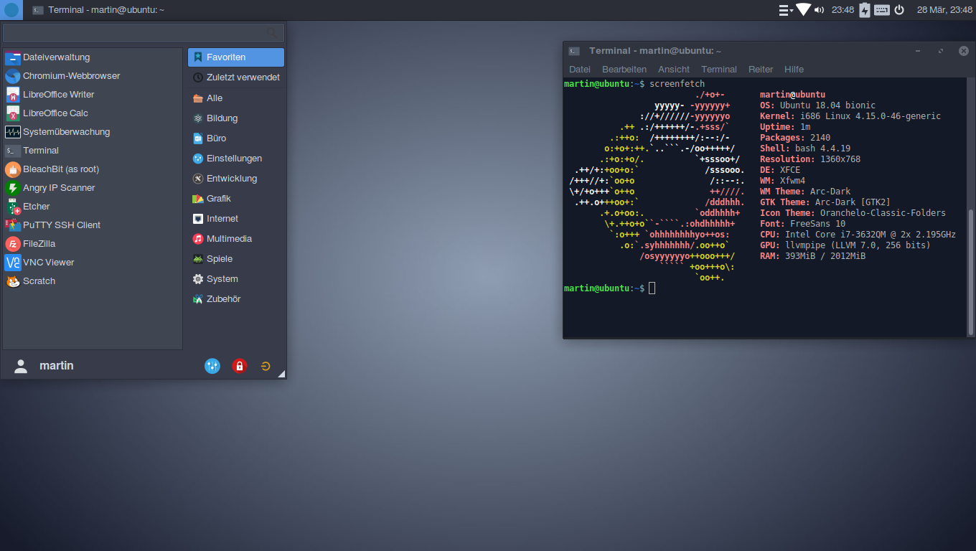Click the battery power indicator
The image size is (976, 551).
[x=865, y=10]
